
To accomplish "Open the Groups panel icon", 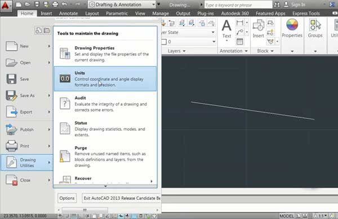I will 315,29.
